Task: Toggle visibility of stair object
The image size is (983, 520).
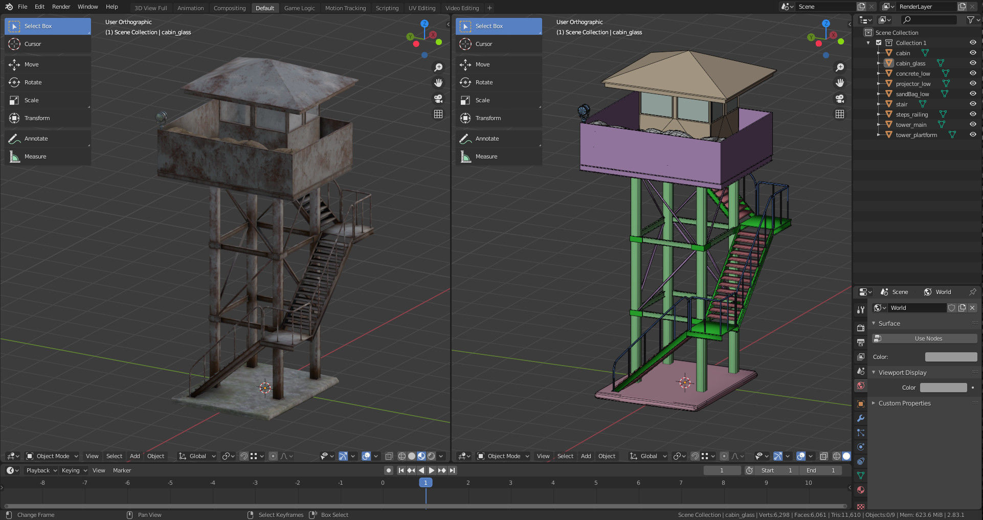Action: [973, 104]
